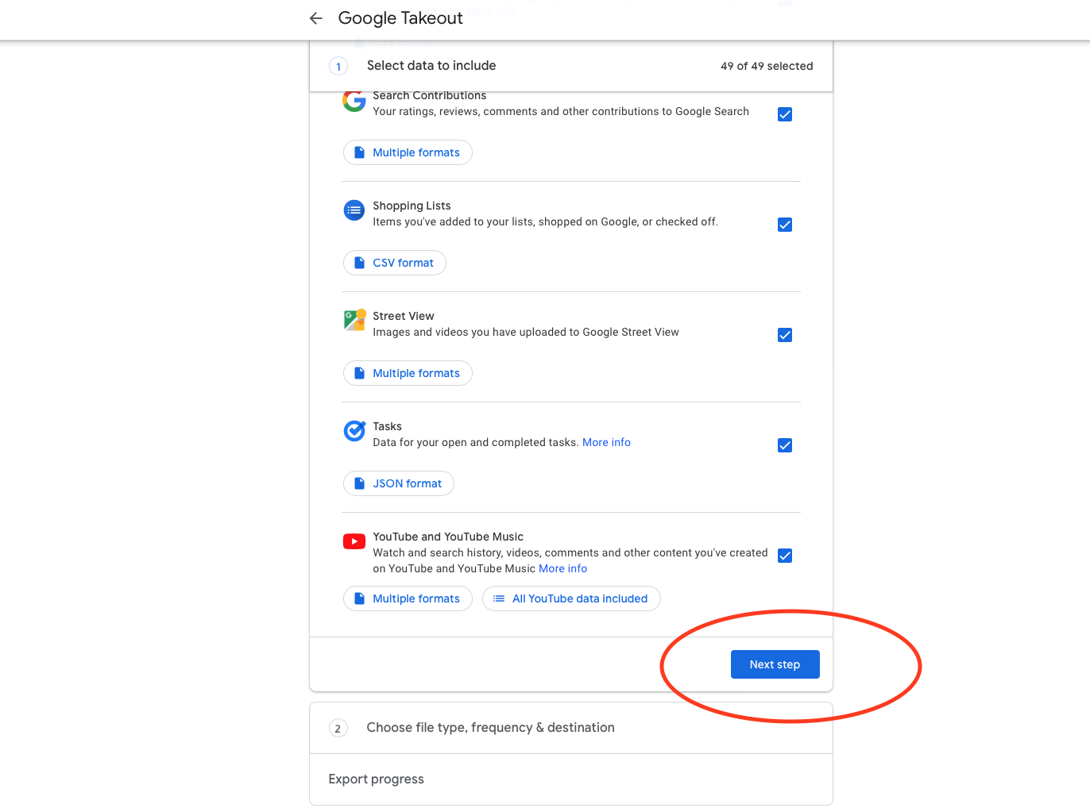Click the Street View maps icon
The height and width of the screenshot is (812, 1090).
pos(354,320)
